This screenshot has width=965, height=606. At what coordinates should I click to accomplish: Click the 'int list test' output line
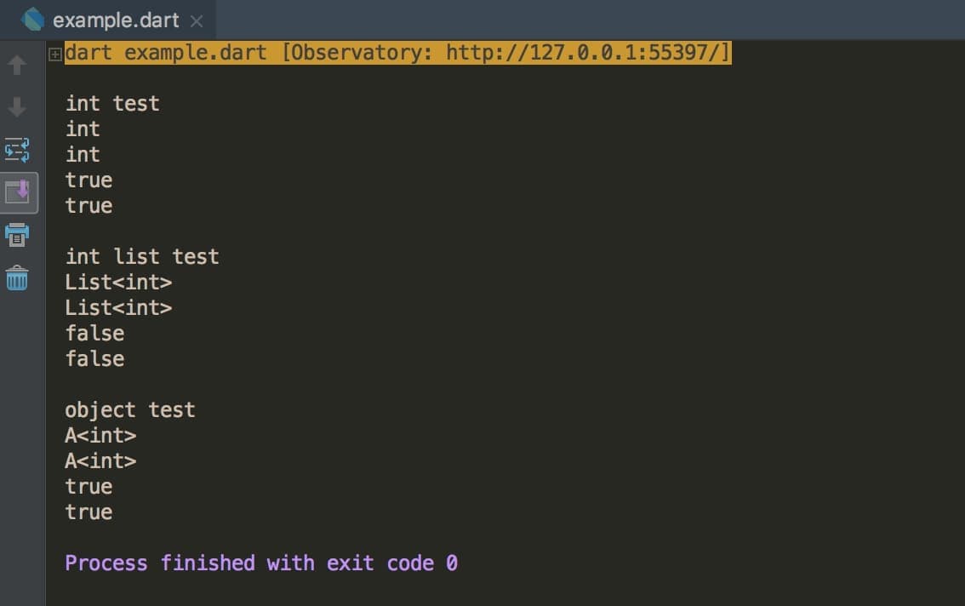[x=142, y=257]
